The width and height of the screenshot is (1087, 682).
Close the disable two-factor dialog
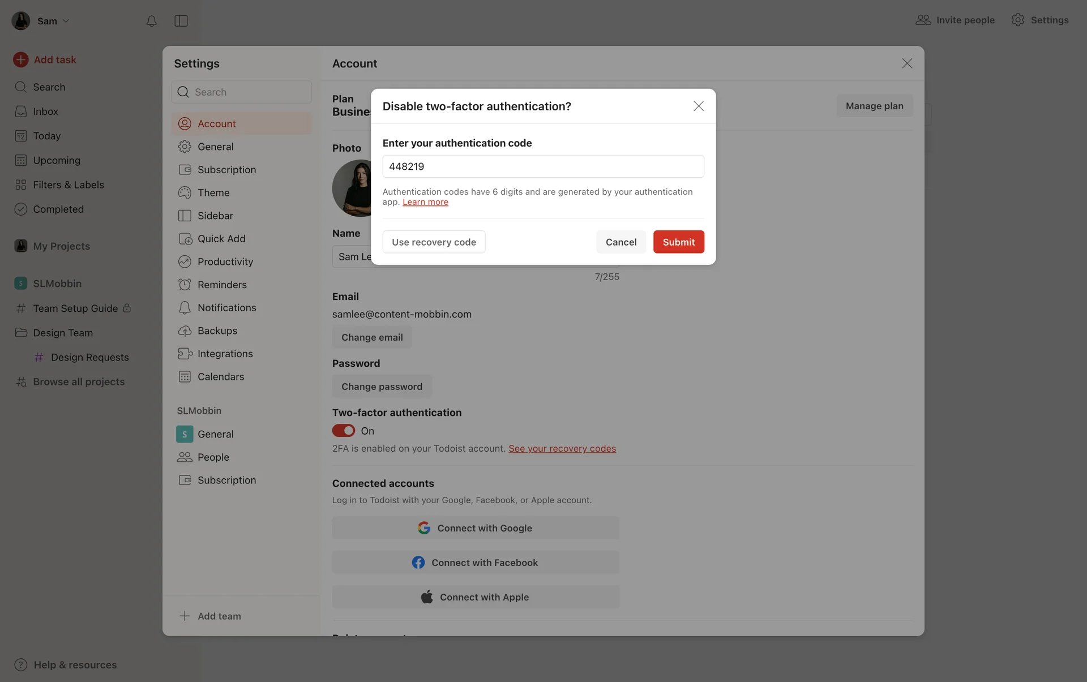699,106
